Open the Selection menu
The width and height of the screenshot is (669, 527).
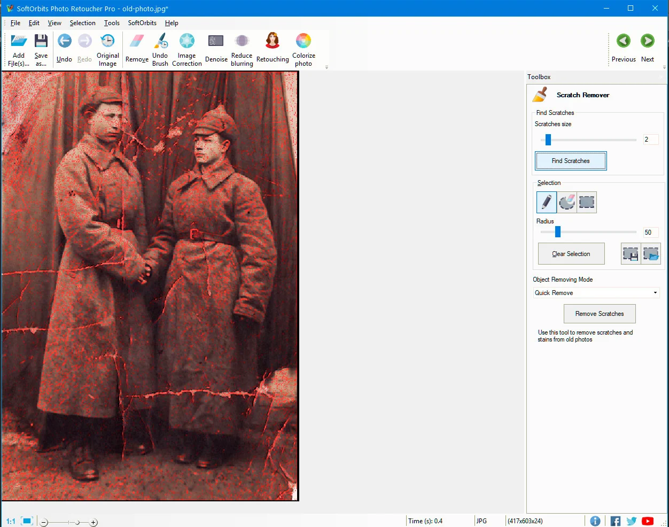point(82,23)
